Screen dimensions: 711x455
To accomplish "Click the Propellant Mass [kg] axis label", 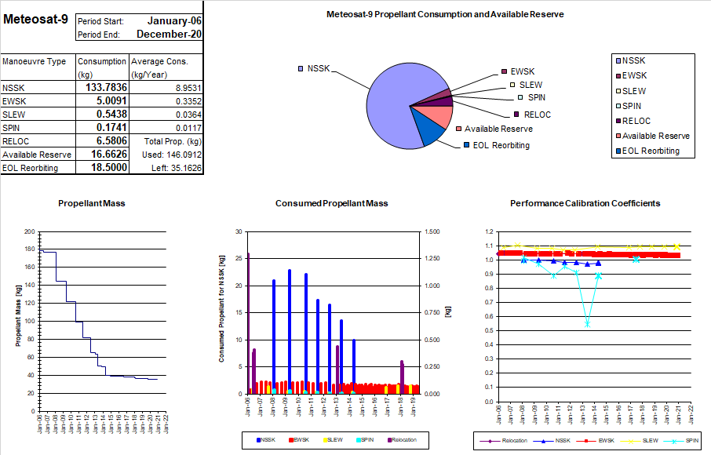I will click(18, 316).
